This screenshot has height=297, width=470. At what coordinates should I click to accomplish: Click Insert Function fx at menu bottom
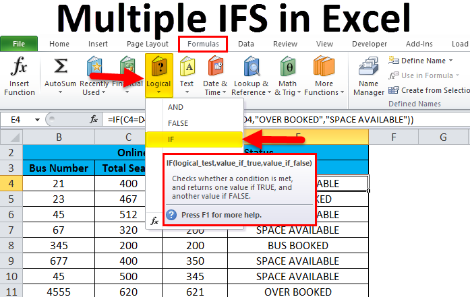coord(154,221)
